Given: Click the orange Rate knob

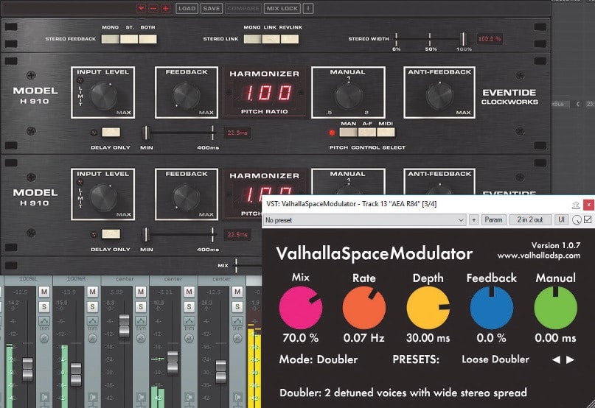Looking at the screenshot, I should point(364,308).
